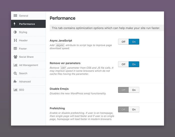
Task: Turn Prefetching on
Action: click(134, 109)
